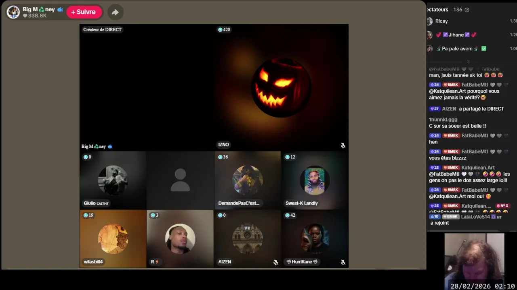Screen dimensions: 517x290
Task: Click HurriKane's muted microphone icon
Action: pyautogui.click(x=343, y=262)
